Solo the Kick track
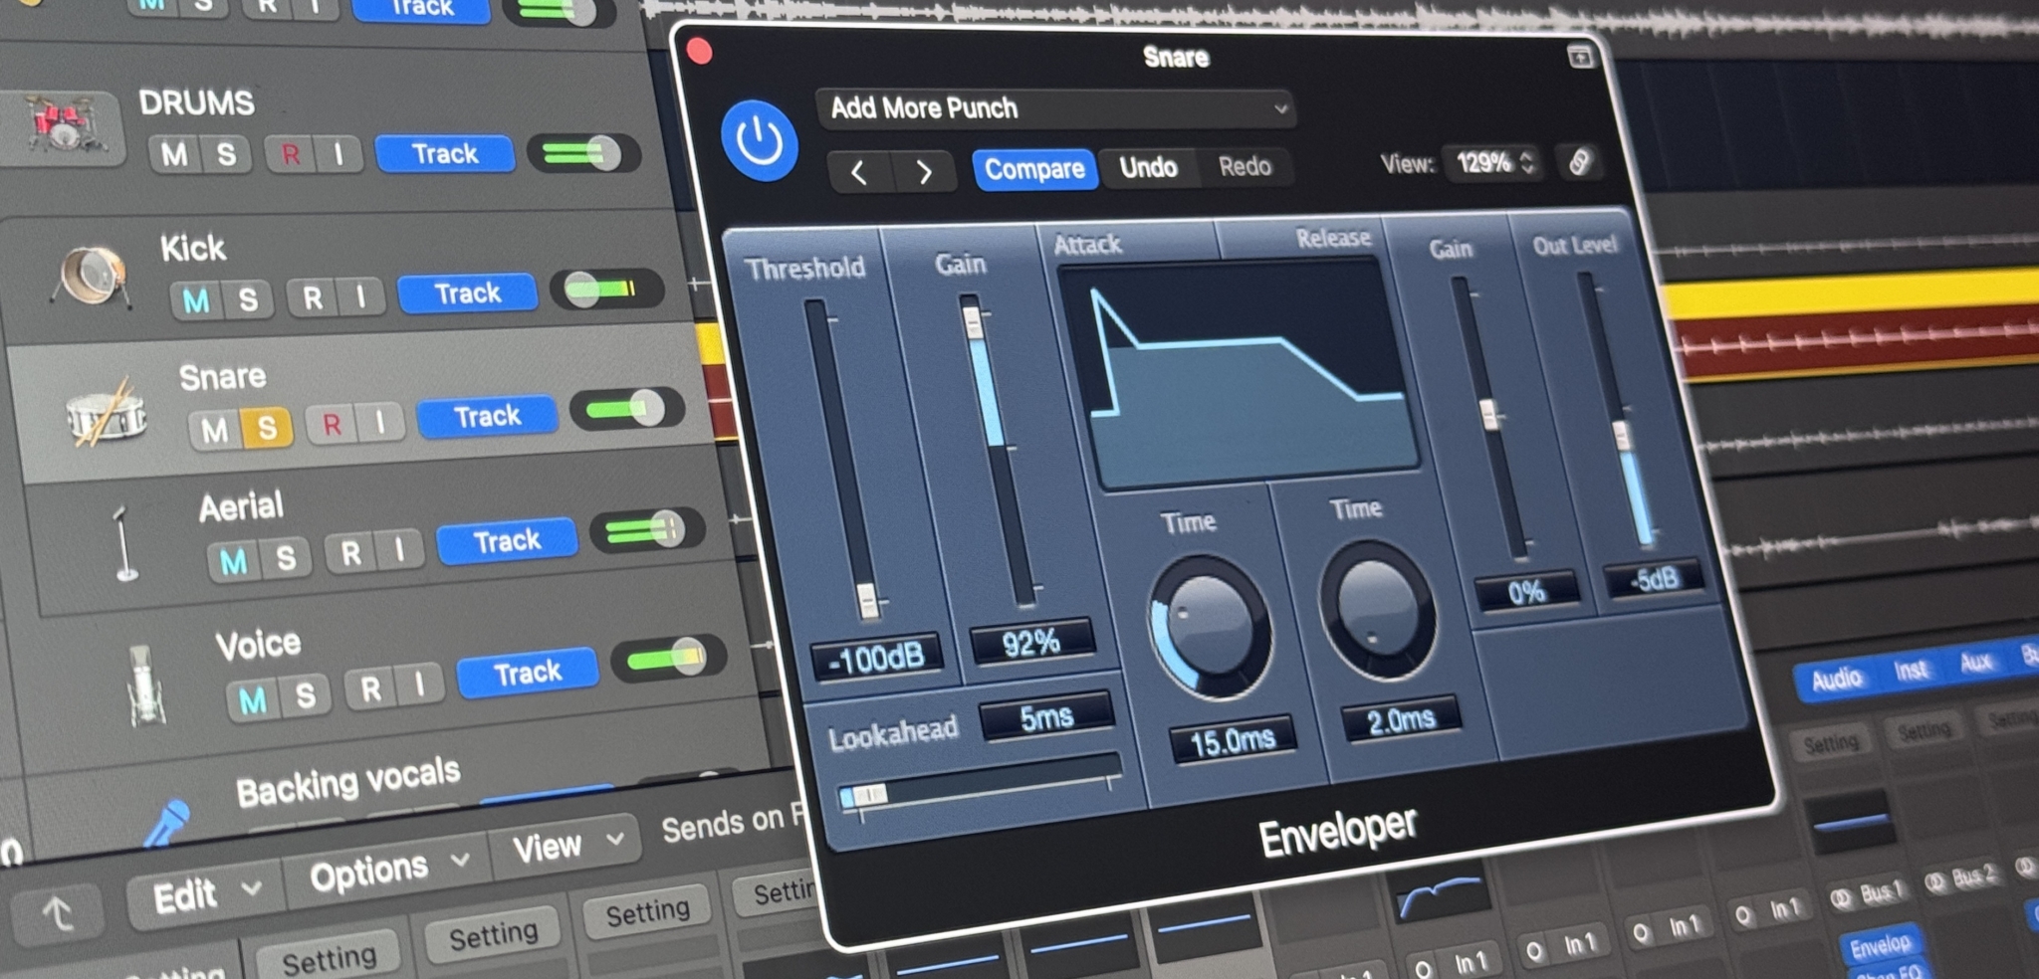Image resolution: width=2039 pixels, height=979 pixels. coord(248,299)
